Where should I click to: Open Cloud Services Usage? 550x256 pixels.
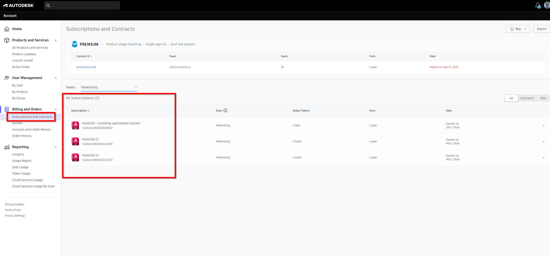(28, 180)
